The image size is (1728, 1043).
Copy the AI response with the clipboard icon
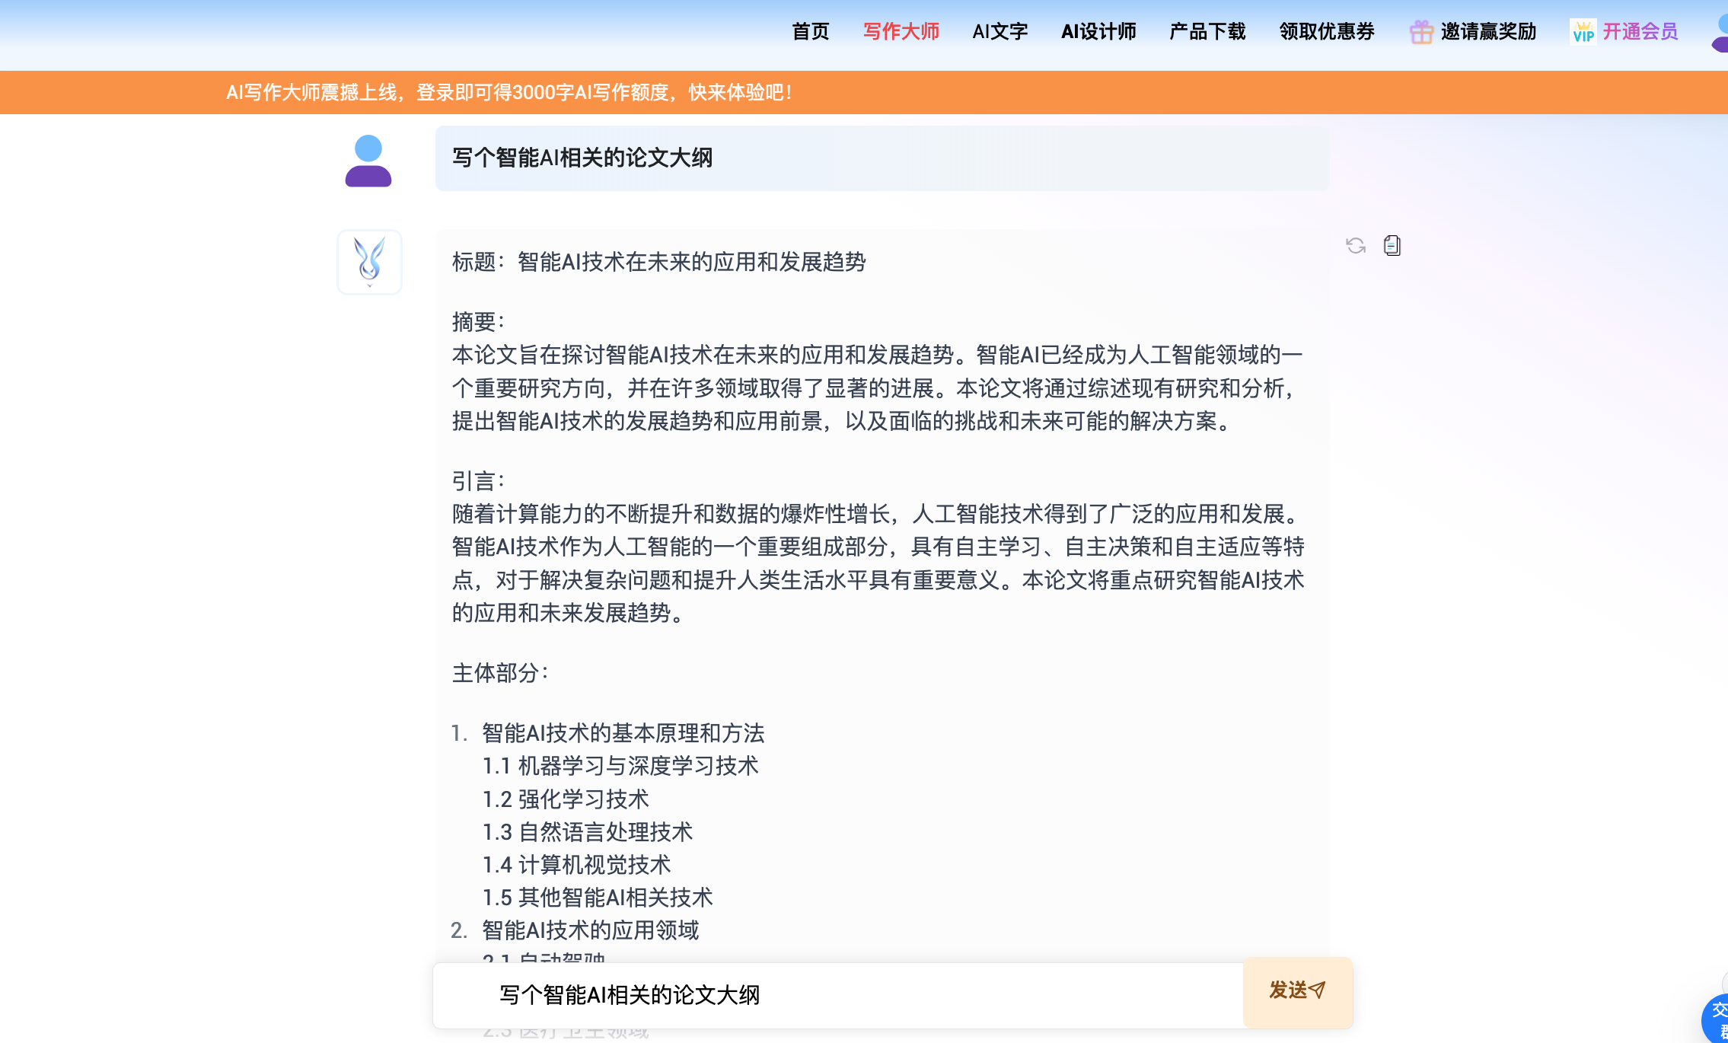point(1392,245)
